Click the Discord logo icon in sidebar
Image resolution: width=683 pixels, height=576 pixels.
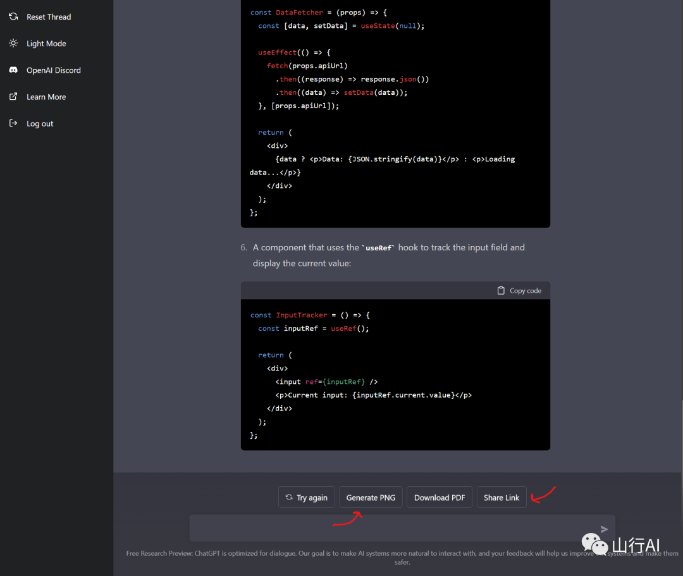coord(13,70)
